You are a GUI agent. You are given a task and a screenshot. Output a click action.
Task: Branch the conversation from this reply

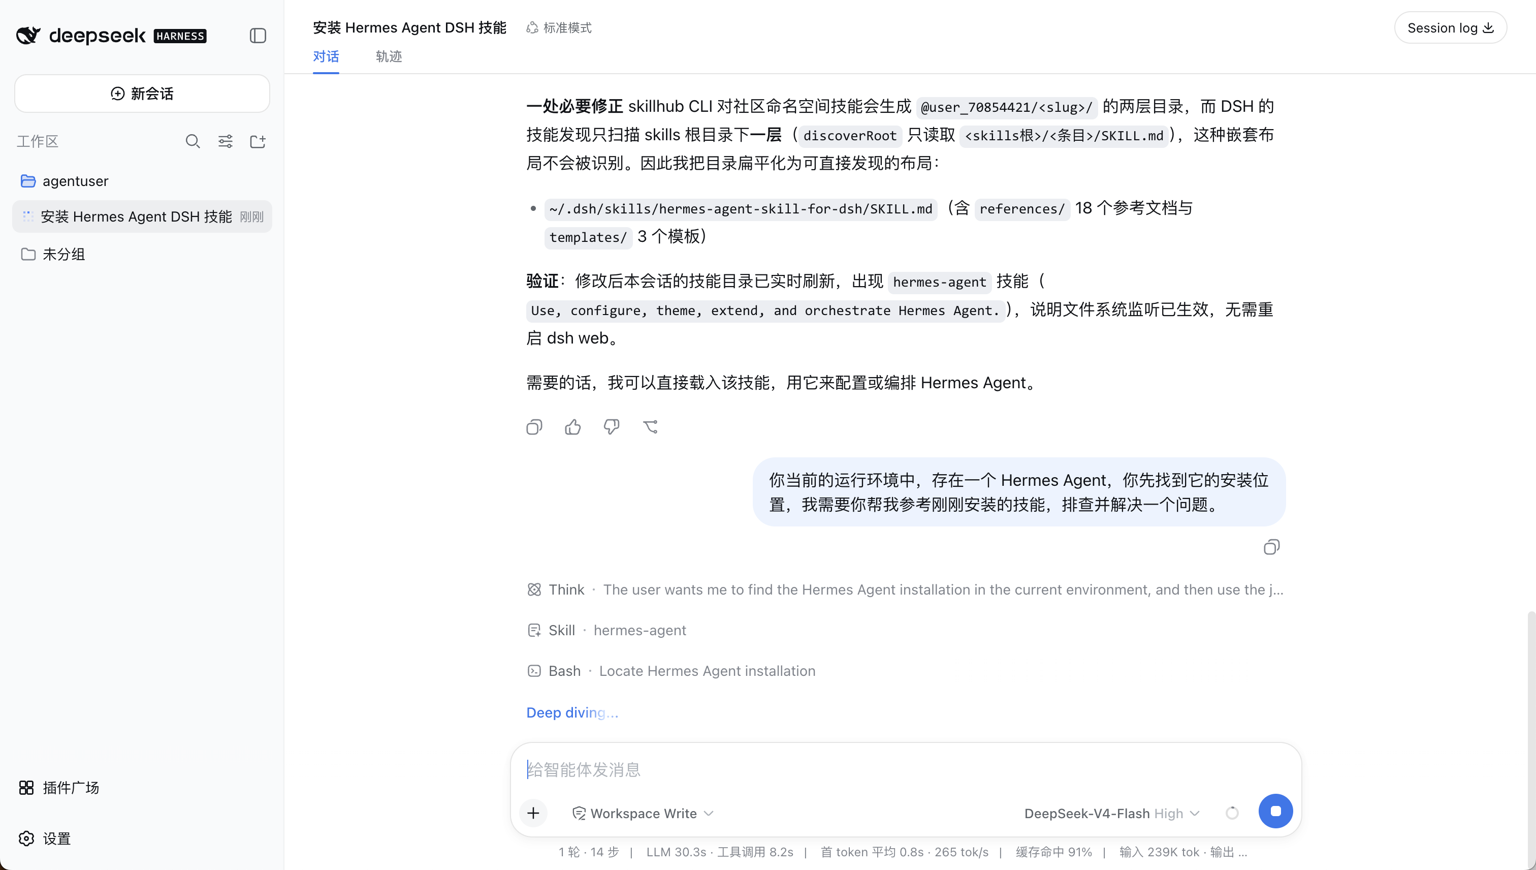pyautogui.click(x=650, y=427)
